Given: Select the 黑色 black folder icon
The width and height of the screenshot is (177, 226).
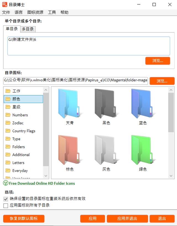Looking at the screenshot, I should pos(106,104).
